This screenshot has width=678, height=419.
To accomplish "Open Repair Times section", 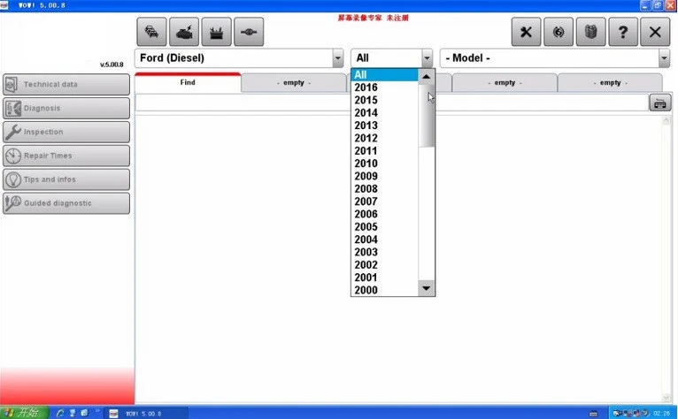I will (x=66, y=156).
